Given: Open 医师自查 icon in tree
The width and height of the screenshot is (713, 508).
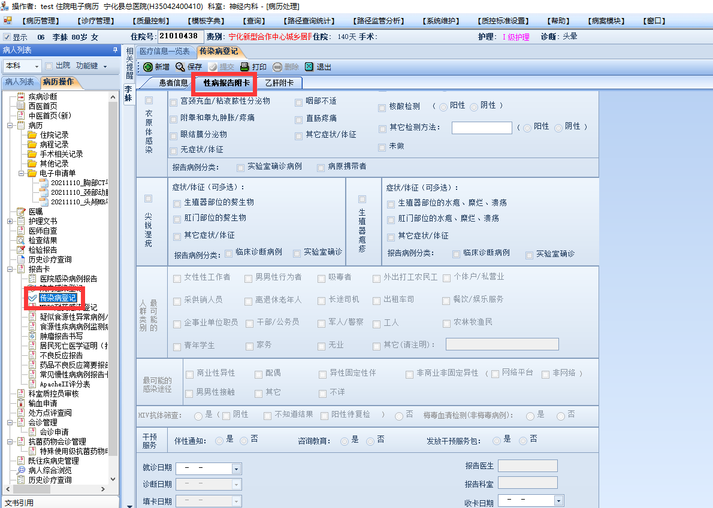Looking at the screenshot, I should (21, 231).
